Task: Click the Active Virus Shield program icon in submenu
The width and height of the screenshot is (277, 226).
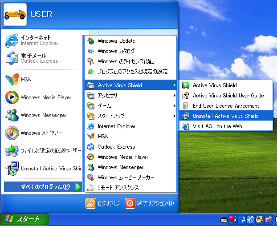Action: pyautogui.click(x=186, y=85)
